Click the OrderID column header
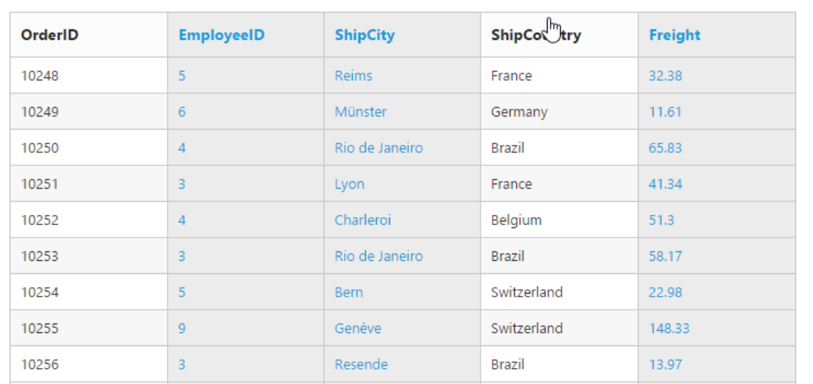813x384 pixels. 50,35
